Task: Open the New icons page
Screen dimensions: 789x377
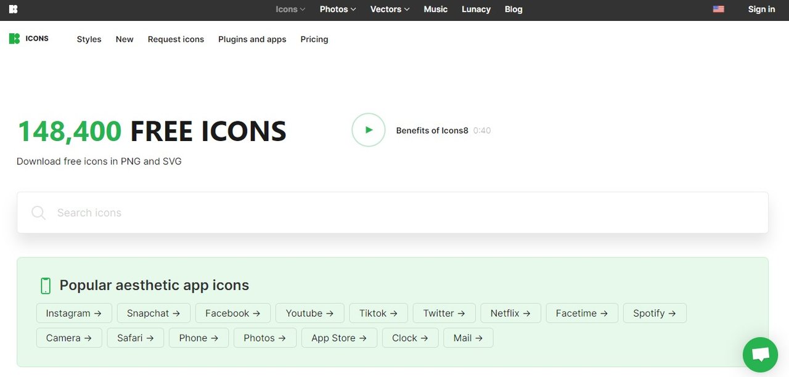Action: pyautogui.click(x=125, y=39)
